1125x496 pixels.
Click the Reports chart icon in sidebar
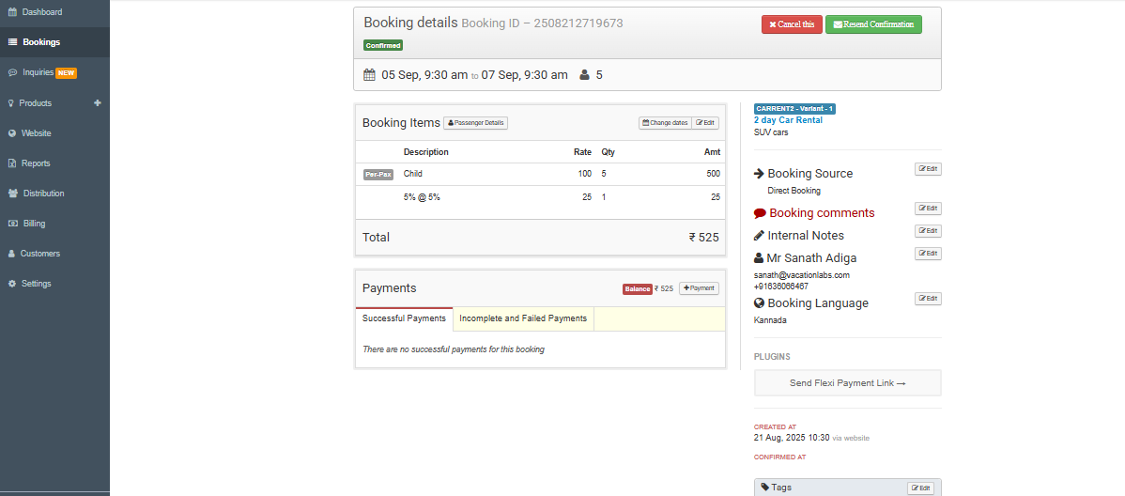point(12,163)
